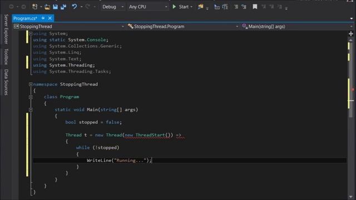Click the Open File folder icon
This screenshot has width=356, height=200.
47,7
